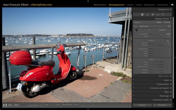Image resolution: width=176 pixels, height=110 pixels.
Task: Pick the white balance eyedropper
Action: click(x=136, y=31)
